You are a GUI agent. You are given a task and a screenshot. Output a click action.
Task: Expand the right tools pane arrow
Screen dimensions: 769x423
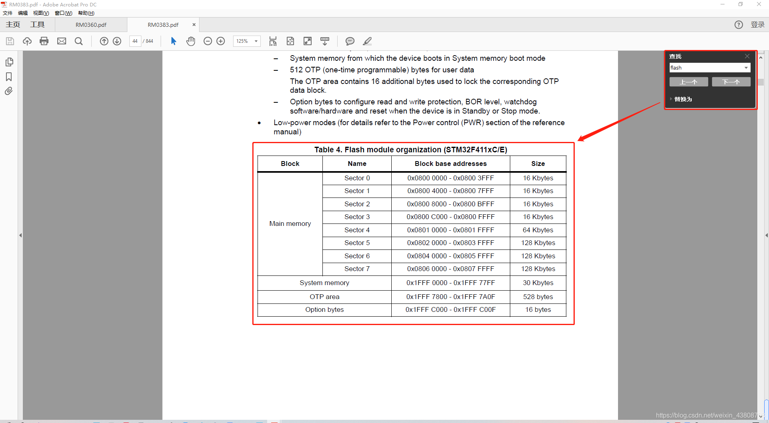[x=766, y=235]
